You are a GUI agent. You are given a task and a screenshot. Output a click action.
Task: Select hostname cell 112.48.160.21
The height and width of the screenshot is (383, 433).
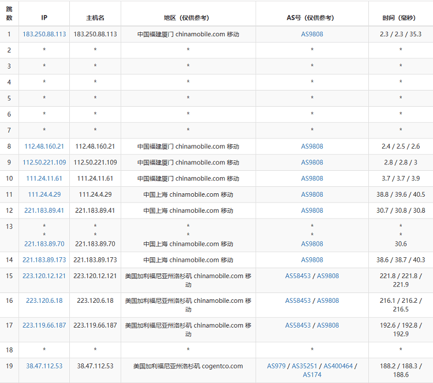[x=95, y=147]
